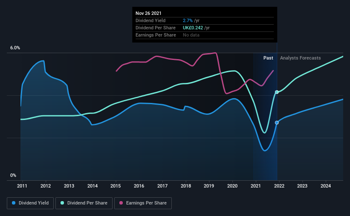Click the 2022 x-axis year label
The width and height of the screenshot is (350, 216).
pyautogui.click(x=279, y=186)
